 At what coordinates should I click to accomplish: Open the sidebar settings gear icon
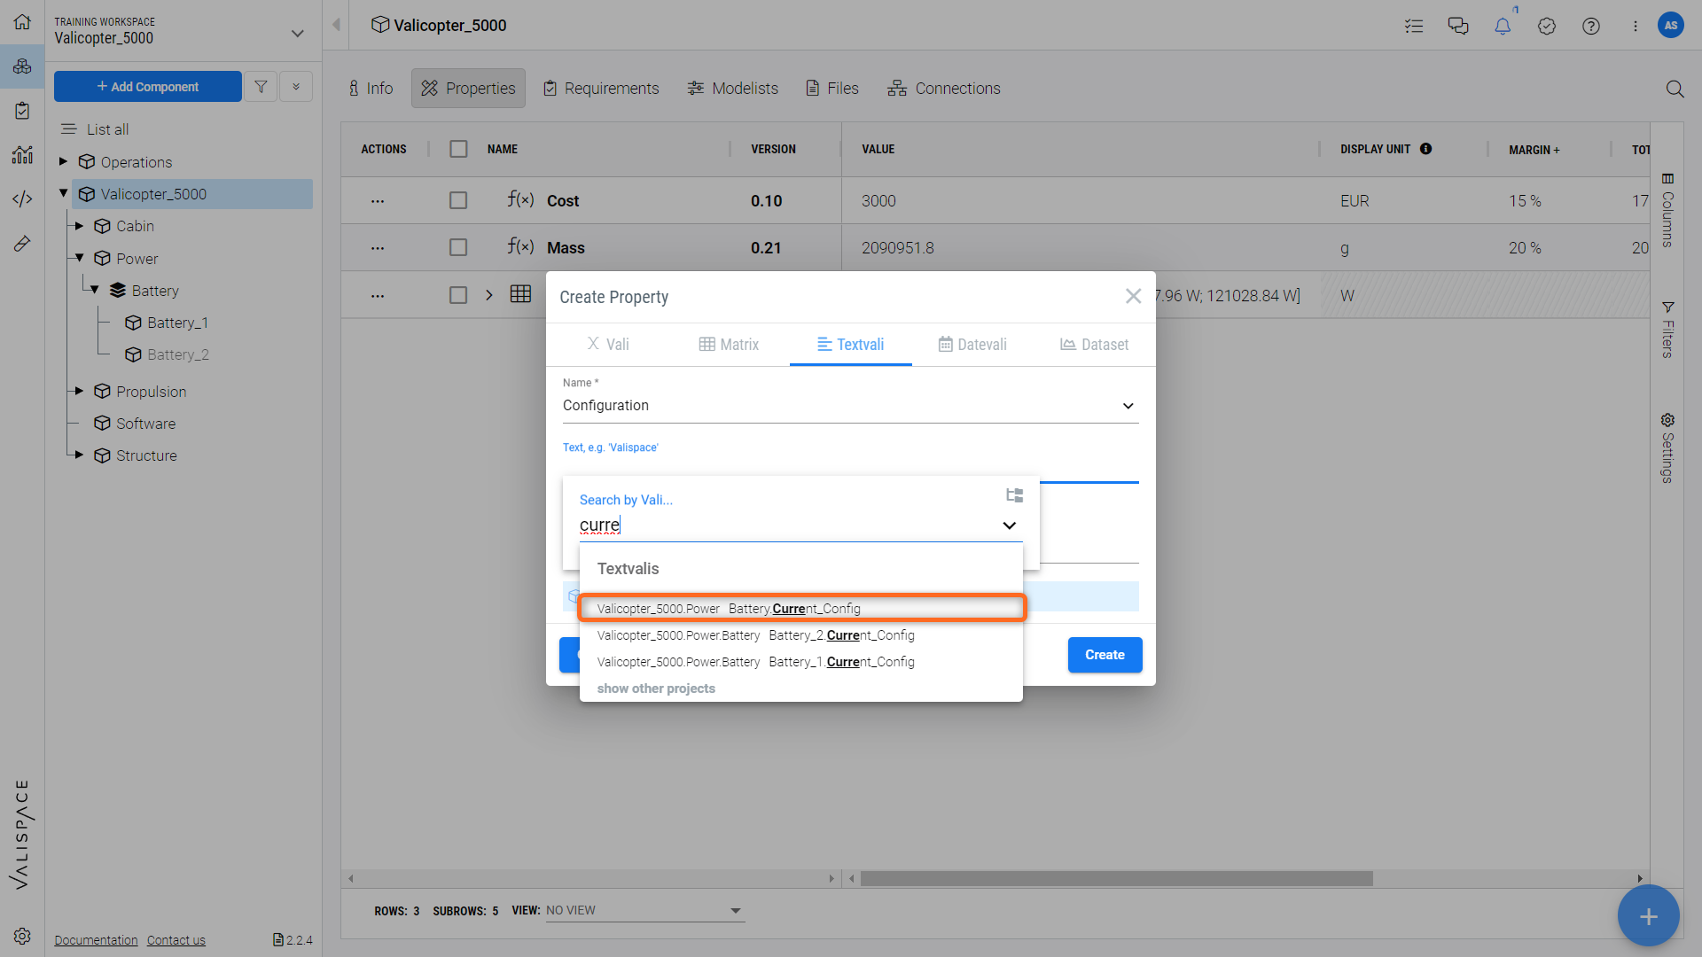point(22,936)
